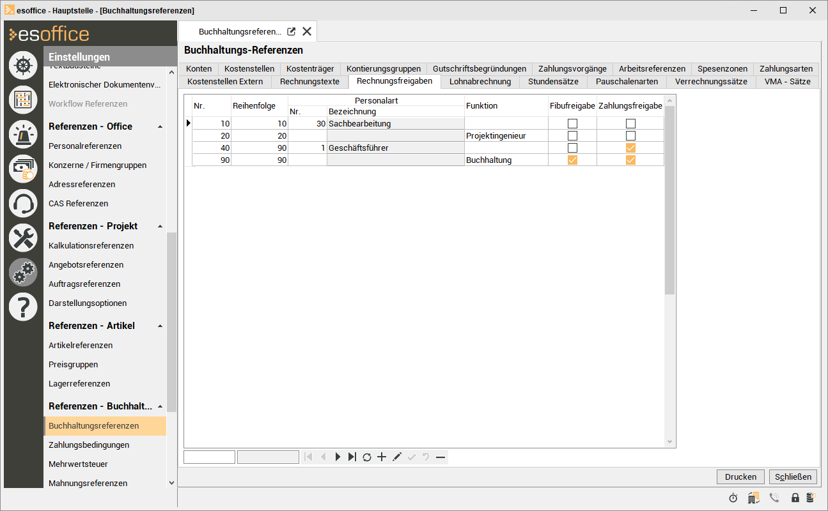Collapse the Referenzen - Projekt section

tap(160, 226)
